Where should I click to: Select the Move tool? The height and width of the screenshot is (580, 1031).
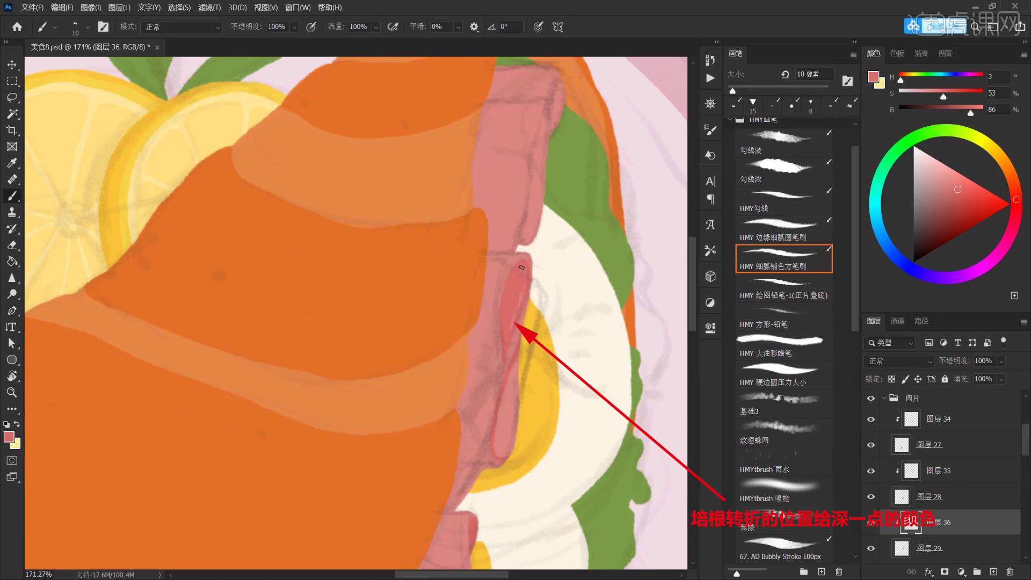click(x=12, y=65)
